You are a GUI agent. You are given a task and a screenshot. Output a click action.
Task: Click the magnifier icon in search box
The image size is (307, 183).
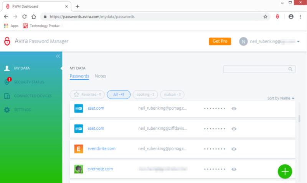290,69
